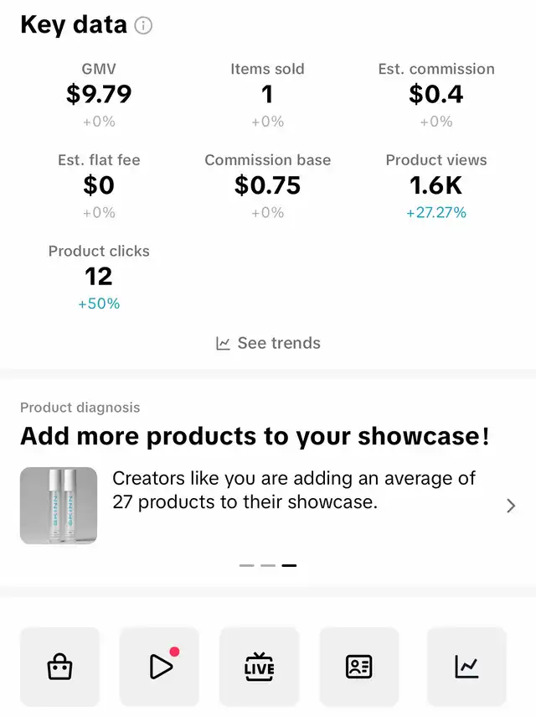Viewport: 536px width, 717px height.
Task: Select the first carousel page indicator
Action: [x=246, y=566]
